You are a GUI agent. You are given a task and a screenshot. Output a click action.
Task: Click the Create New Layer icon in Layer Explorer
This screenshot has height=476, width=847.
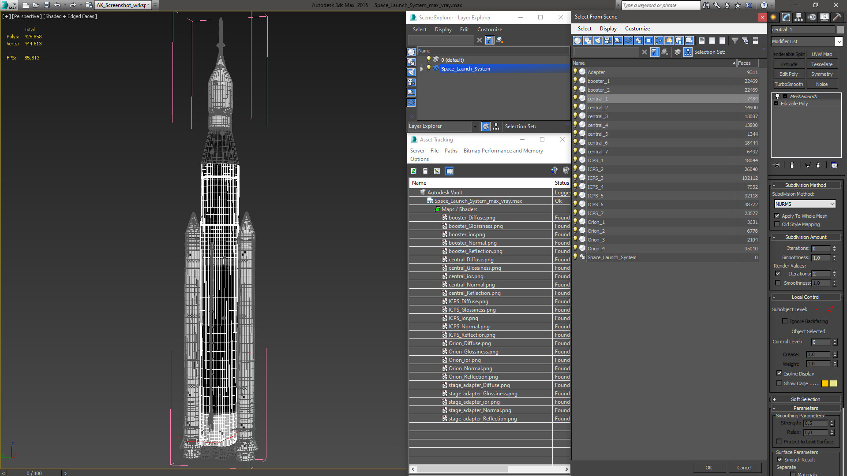click(x=500, y=40)
